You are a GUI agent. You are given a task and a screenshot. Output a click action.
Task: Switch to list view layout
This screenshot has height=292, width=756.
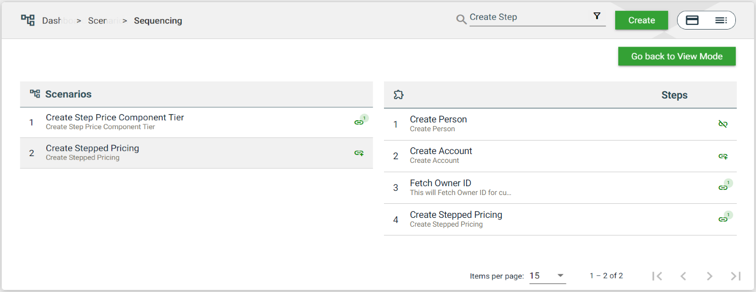coord(721,20)
